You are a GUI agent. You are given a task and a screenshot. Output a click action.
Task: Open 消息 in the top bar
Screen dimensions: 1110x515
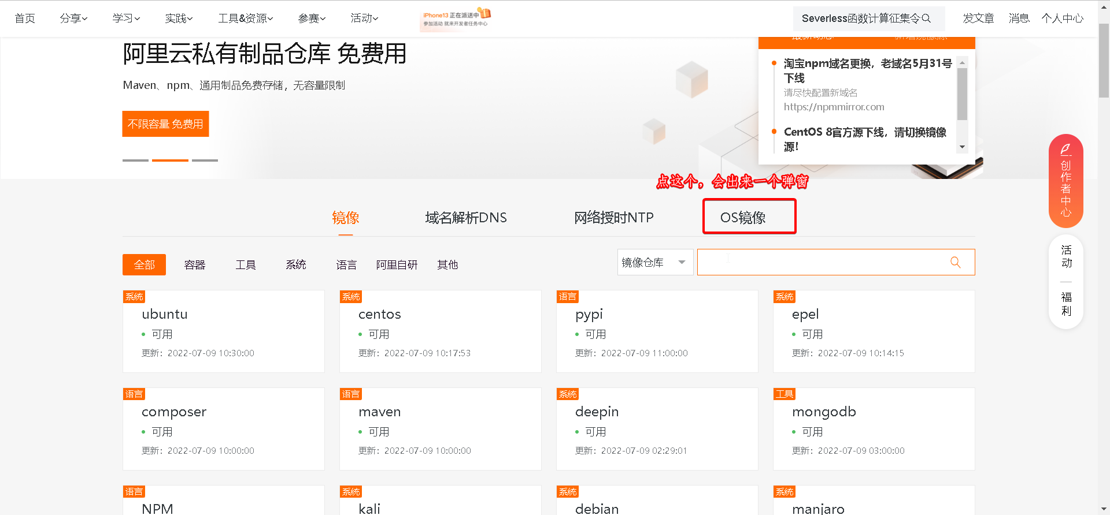click(x=1019, y=18)
